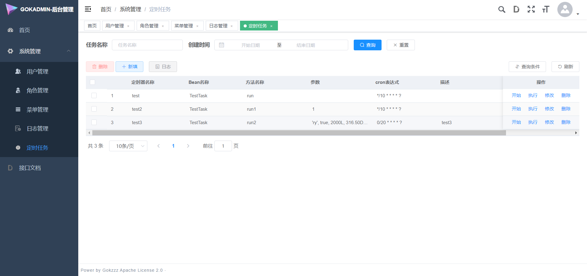The width and height of the screenshot is (587, 276).
Task: Click the 任务名称 input field
Action: pyautogui.click(x=147, y=45)
